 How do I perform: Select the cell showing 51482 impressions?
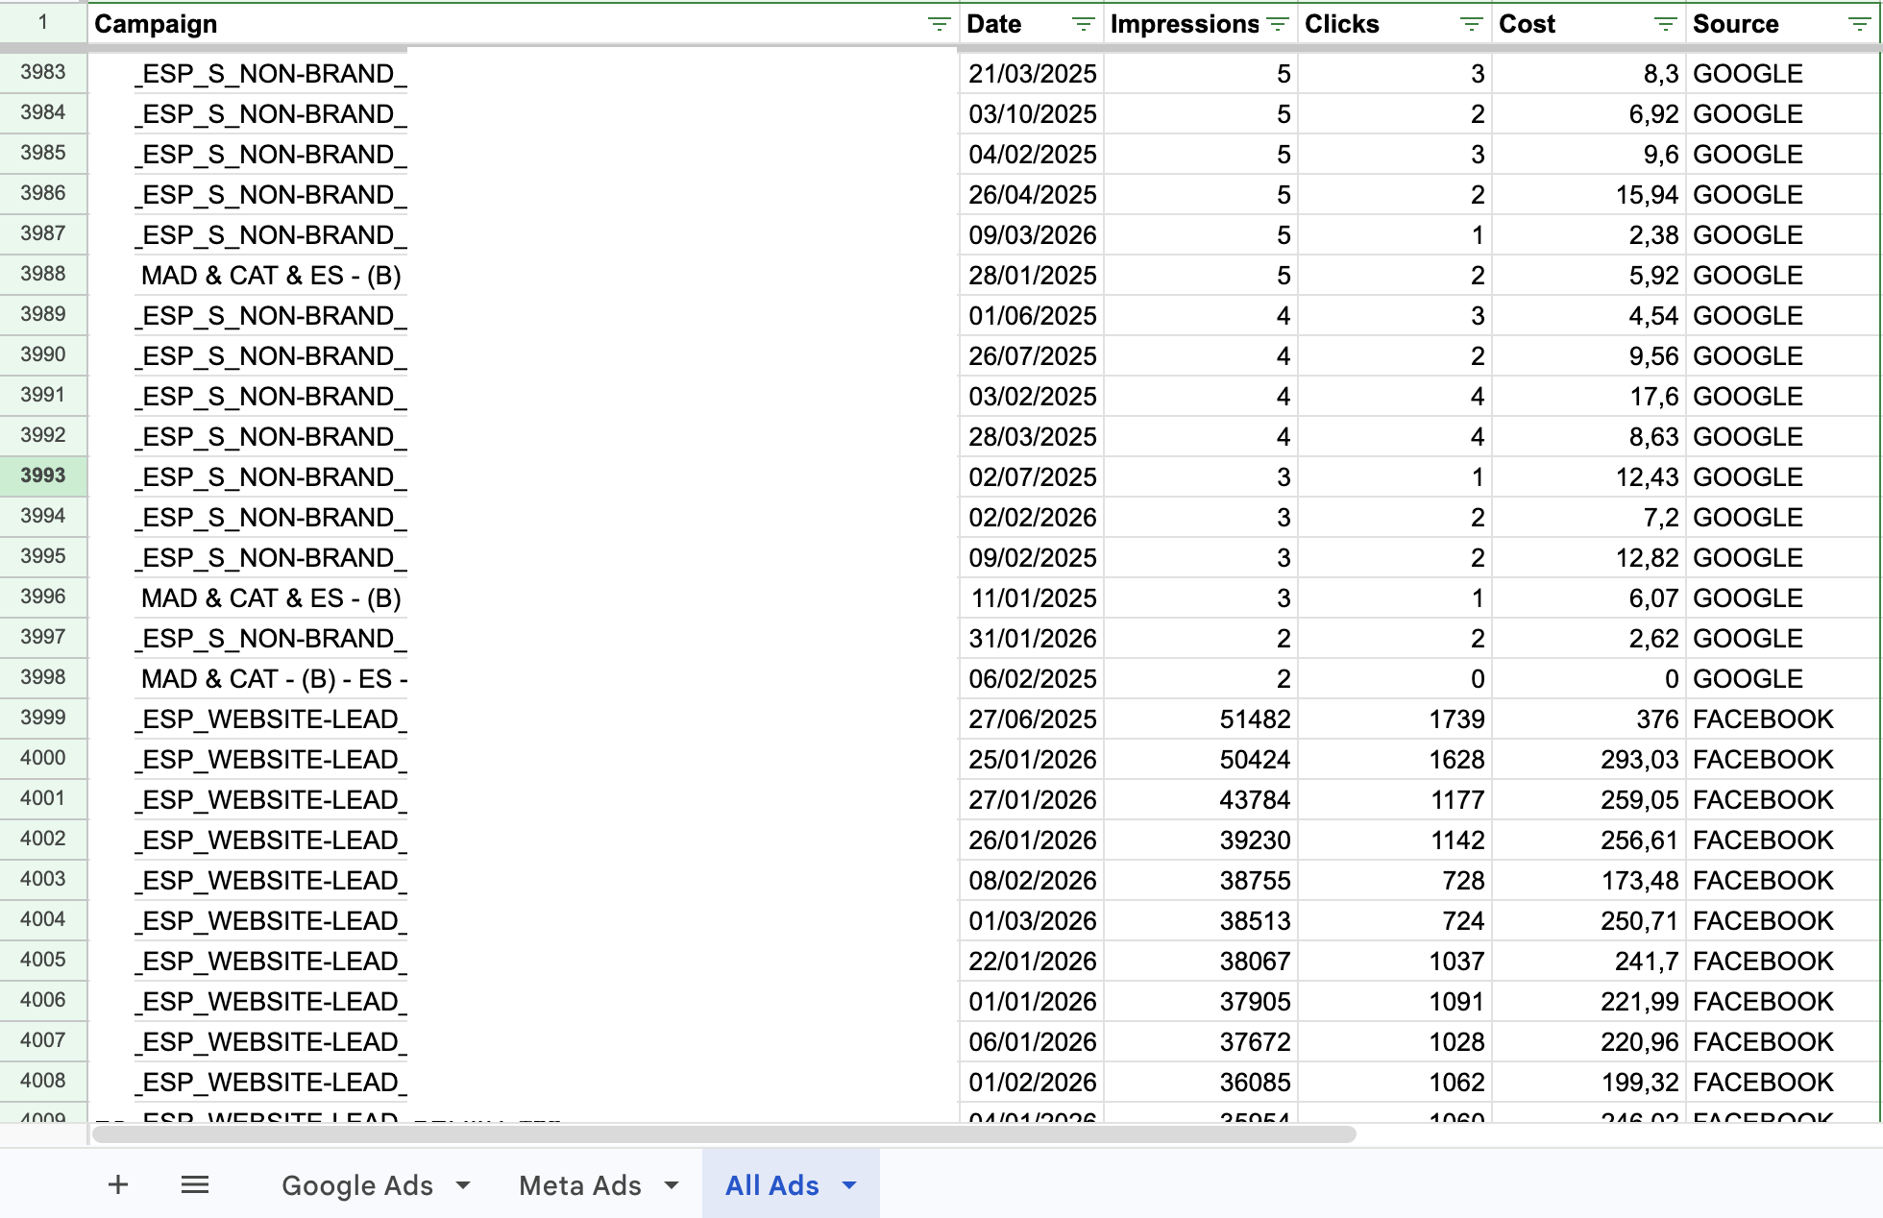(1201, 719)
